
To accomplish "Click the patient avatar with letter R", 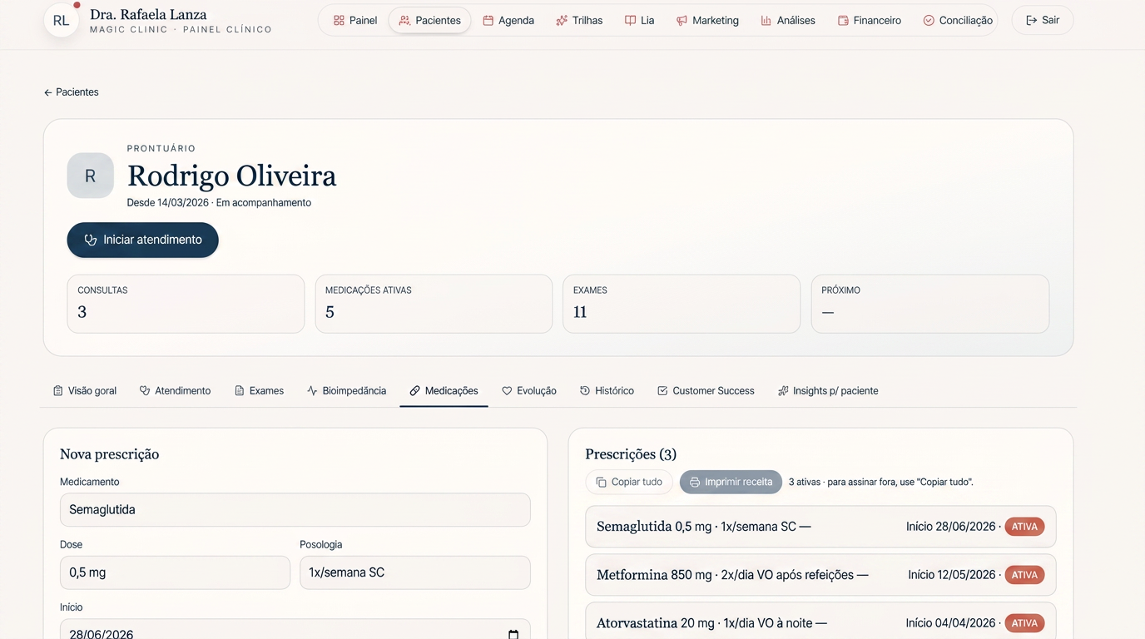I will click(x=90, y=176).
